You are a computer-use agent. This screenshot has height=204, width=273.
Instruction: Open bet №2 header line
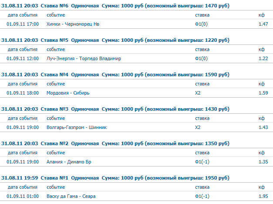[115, 143]
